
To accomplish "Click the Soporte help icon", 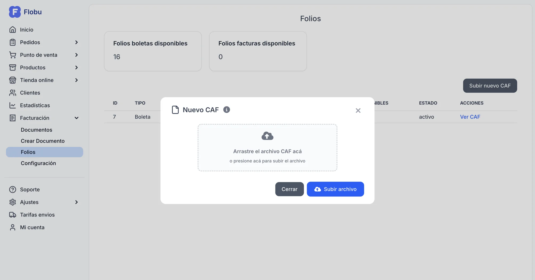I will point(13,190).
